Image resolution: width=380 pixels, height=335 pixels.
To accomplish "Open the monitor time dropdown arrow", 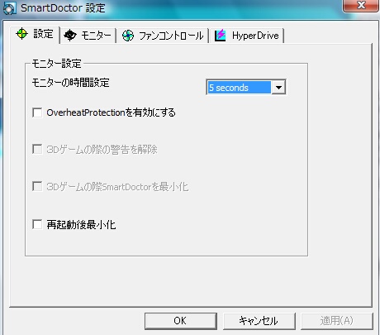I will click(x=278, y=88).
